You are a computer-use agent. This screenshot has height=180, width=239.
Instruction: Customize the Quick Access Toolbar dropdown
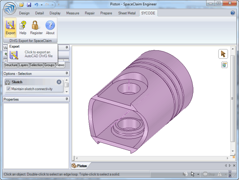pyautogui.click(x=59, y=5)
